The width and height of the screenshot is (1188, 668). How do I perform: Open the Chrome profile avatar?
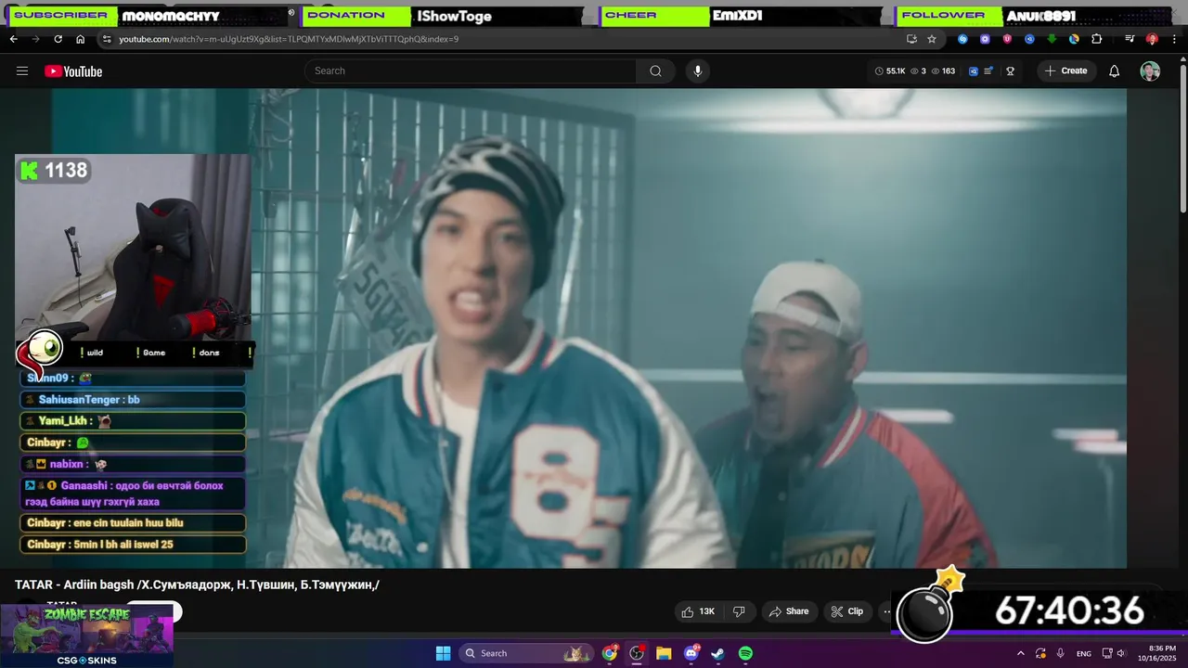point(1152,39)
